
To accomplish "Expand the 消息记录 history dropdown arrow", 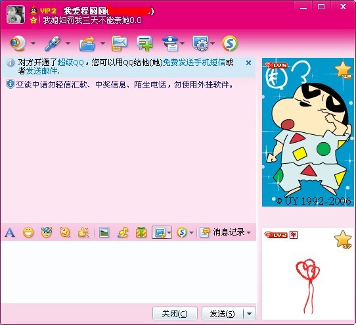I will tap(249, 233).
